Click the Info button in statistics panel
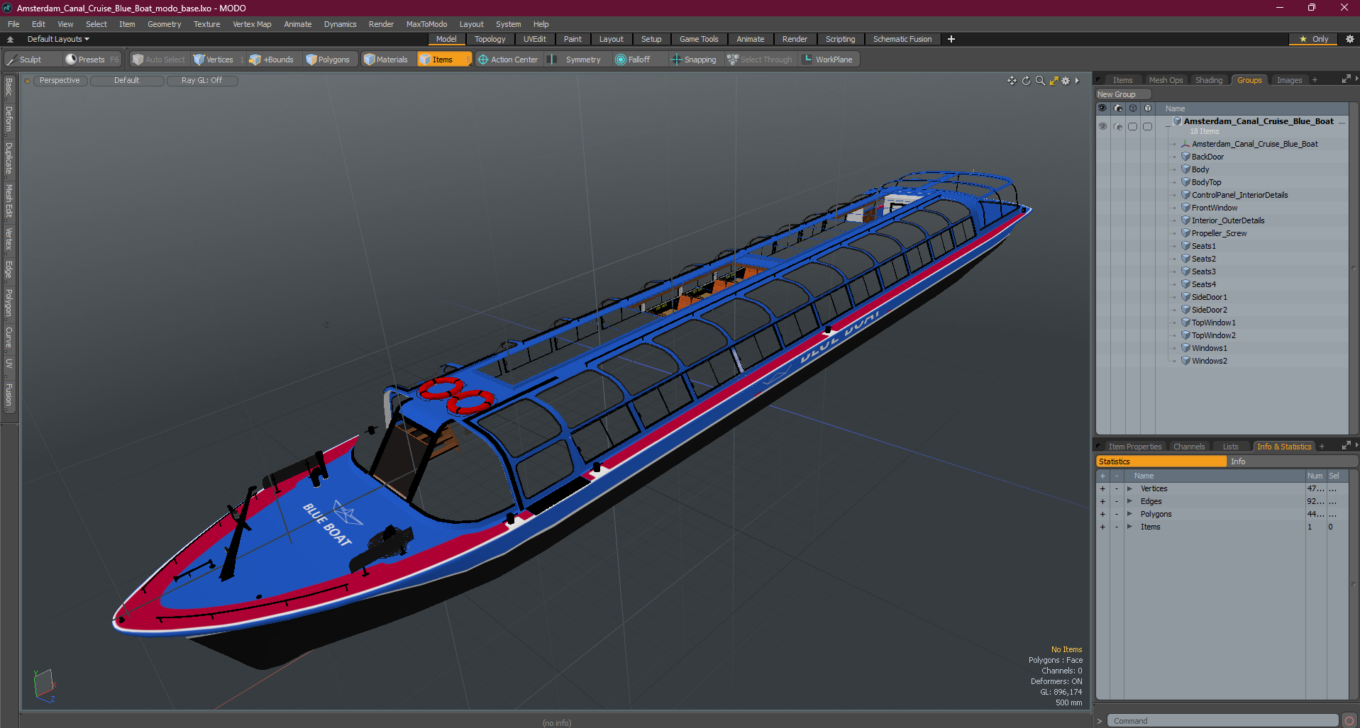 (x=1293, y=461)
